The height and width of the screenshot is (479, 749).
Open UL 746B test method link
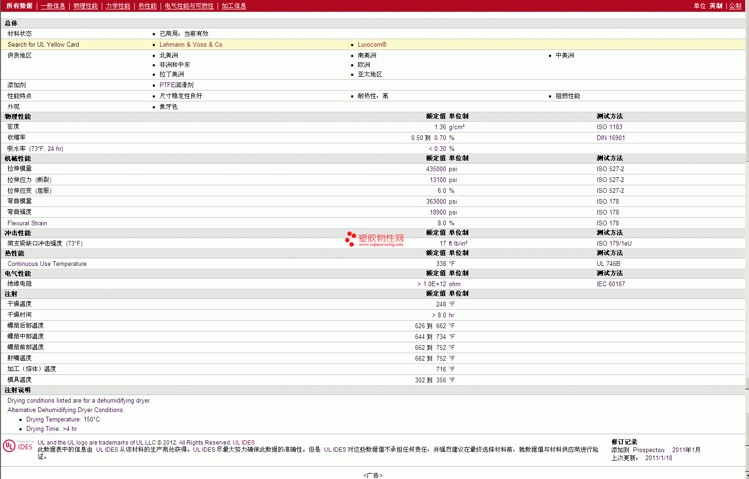click(x=609, y=264)
